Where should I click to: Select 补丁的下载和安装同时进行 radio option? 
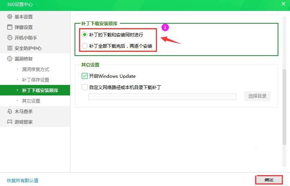[x=85, y=35]
